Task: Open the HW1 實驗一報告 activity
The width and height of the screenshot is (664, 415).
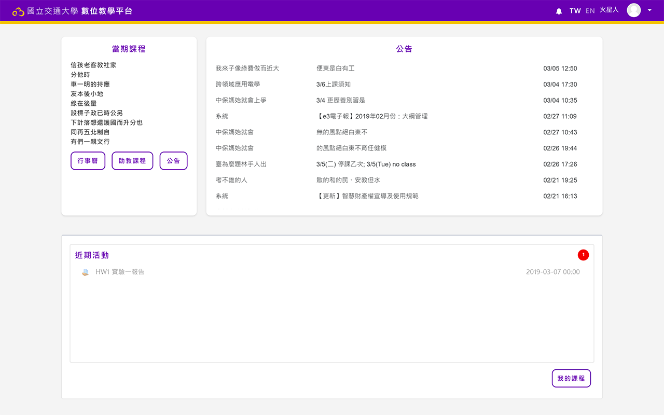Action: 120,272
